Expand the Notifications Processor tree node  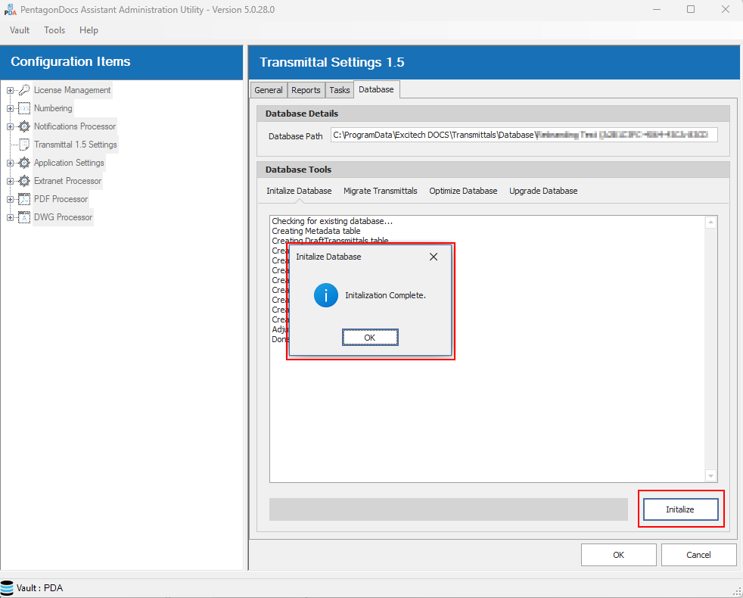pos(10,126)
